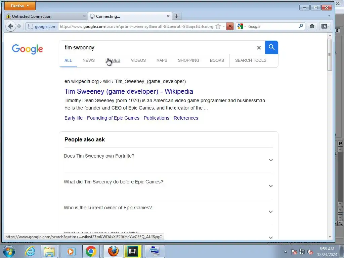Click the Google logo
Image resolution: width=344 pixels, height=258 pixels.
[x=28, y=49]
